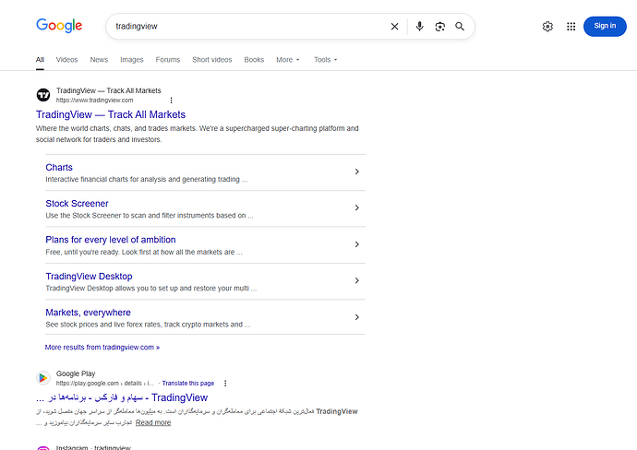Click the Google logo
This screenshot has height=450, width=637.
(59, 26)
